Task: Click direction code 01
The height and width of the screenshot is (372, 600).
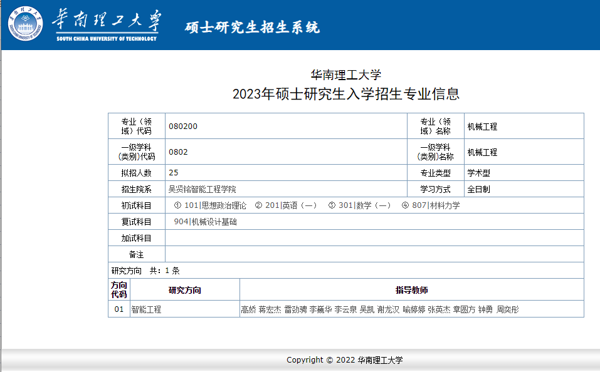Action: pyautogui.click(x=119, y=309)
